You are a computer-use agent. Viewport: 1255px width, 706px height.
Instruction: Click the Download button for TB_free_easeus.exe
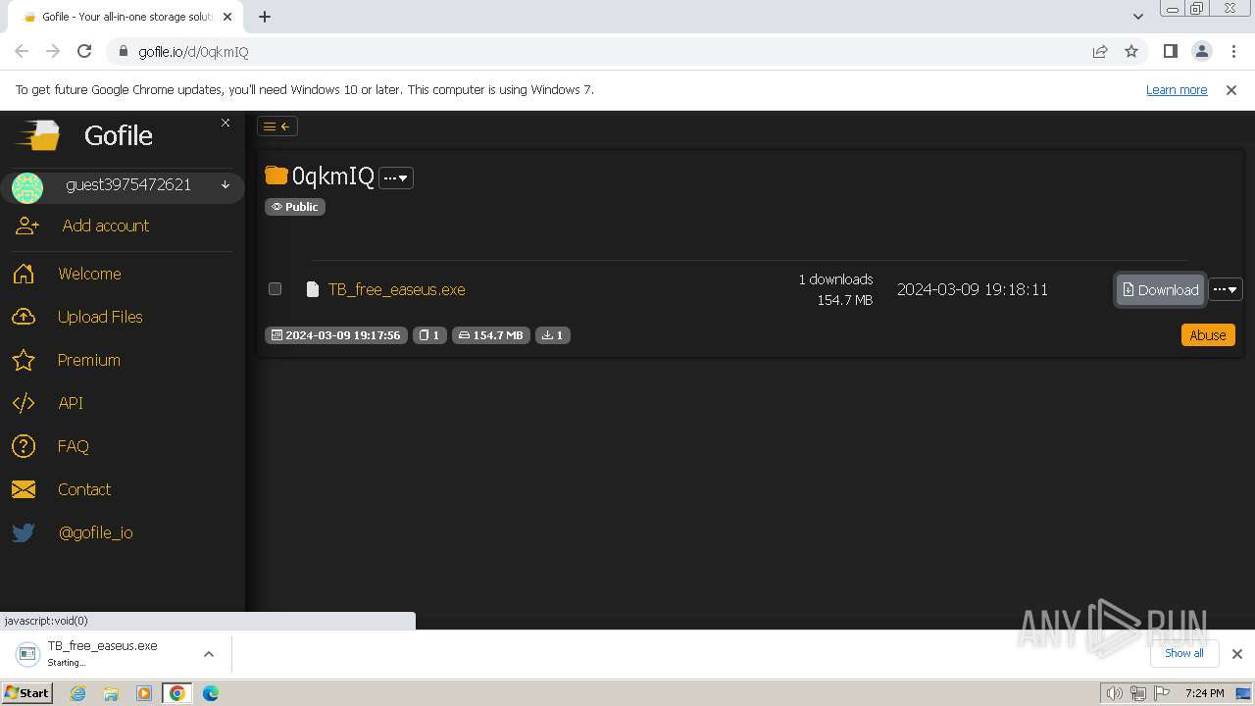point(1160,289)
